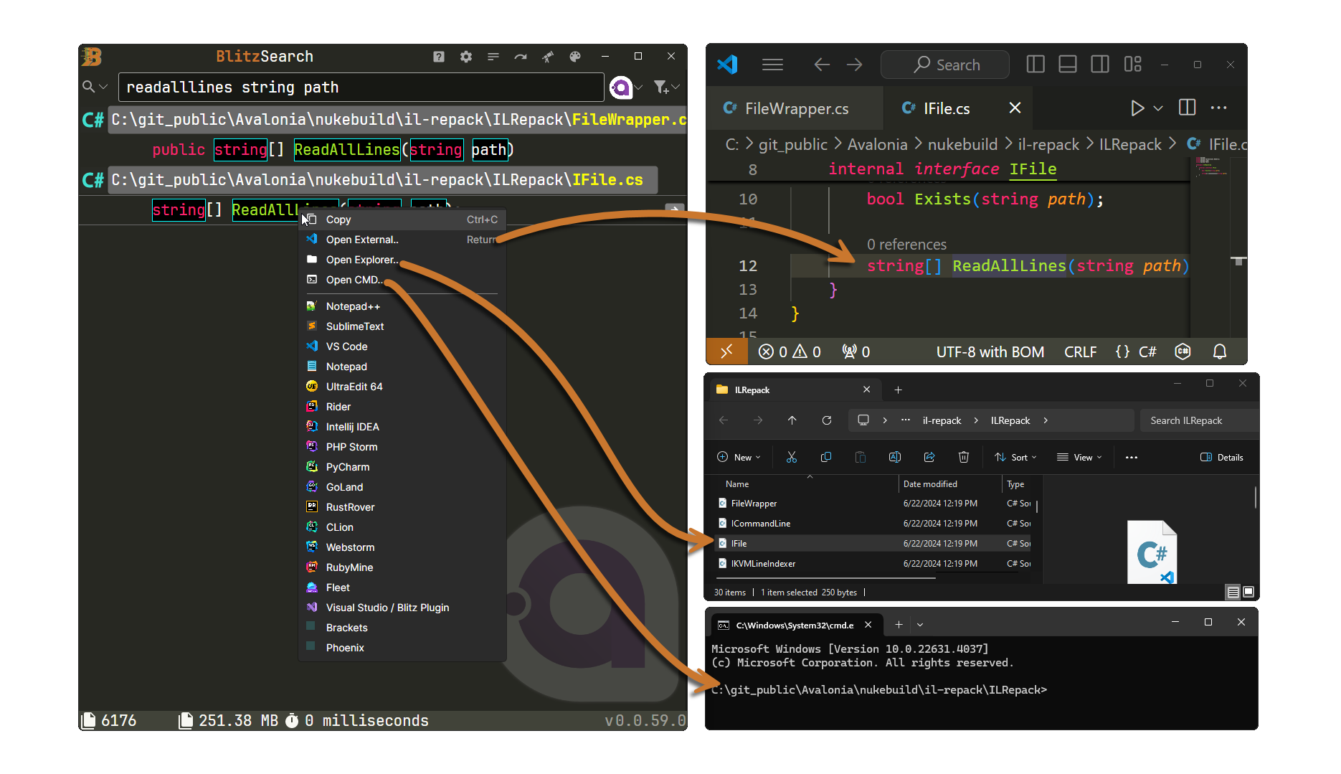Open result with UltraEdit 64
The height and width of the screenshot is (774, 1341).
click(x=402, y=387)
